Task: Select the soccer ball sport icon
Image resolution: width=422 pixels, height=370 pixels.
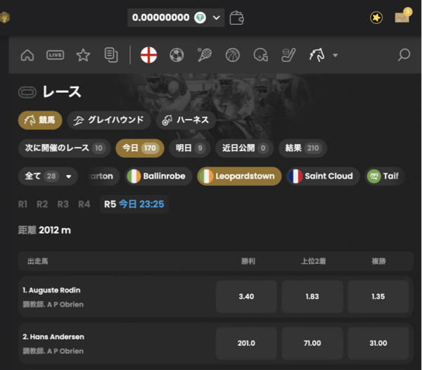Action: coord(177,55)
